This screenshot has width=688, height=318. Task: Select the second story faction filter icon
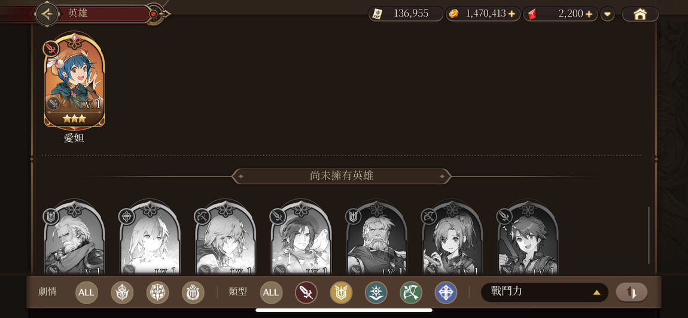157,292
